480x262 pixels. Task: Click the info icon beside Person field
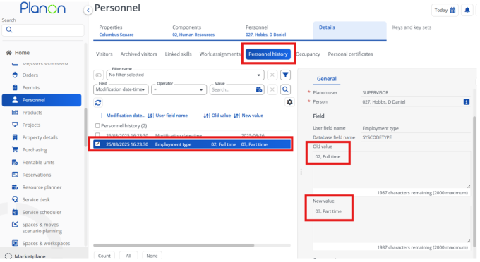pyautogui.click(x=466, y=101)
